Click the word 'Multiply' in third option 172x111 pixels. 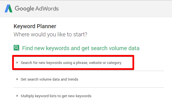(27, 96)
